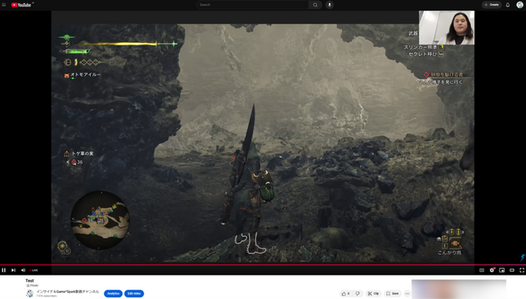
Task: Pause the video playback
Action: [4, 270]
